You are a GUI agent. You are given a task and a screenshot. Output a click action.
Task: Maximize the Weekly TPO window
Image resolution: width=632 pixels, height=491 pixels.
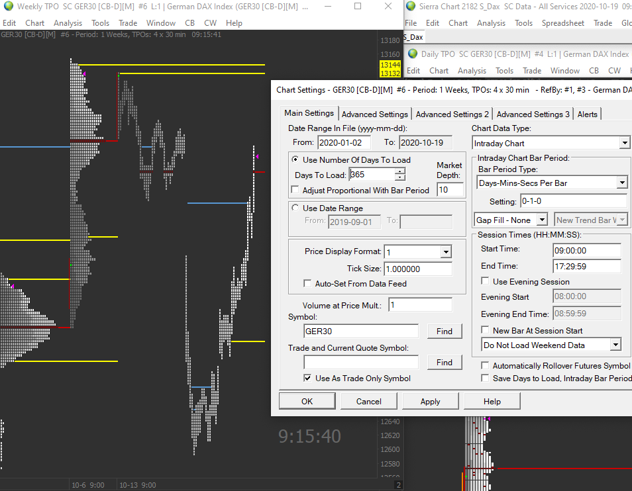click(x=358, y=6)
